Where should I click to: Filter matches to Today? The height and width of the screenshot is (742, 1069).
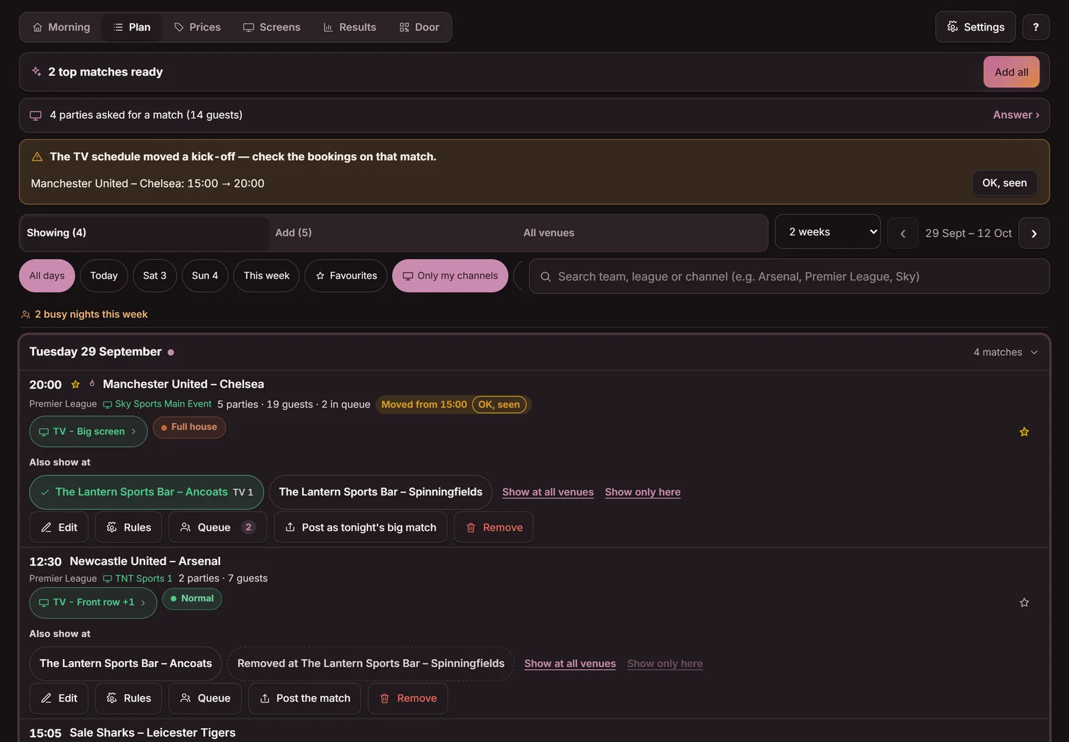(x=104, y=276)
